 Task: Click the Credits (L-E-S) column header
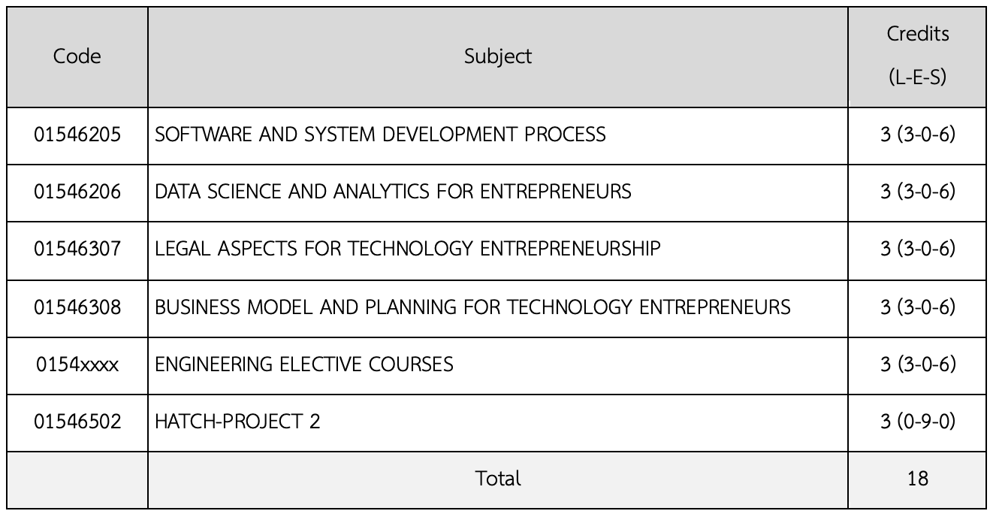click(x=917, y=56)
